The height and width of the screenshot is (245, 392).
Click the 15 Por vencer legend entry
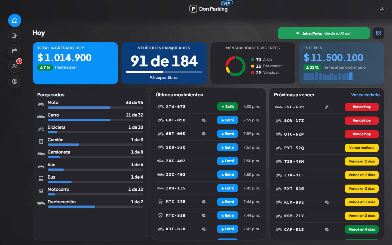266,66
